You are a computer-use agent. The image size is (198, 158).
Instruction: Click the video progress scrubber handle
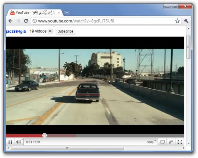coord(44,136)
